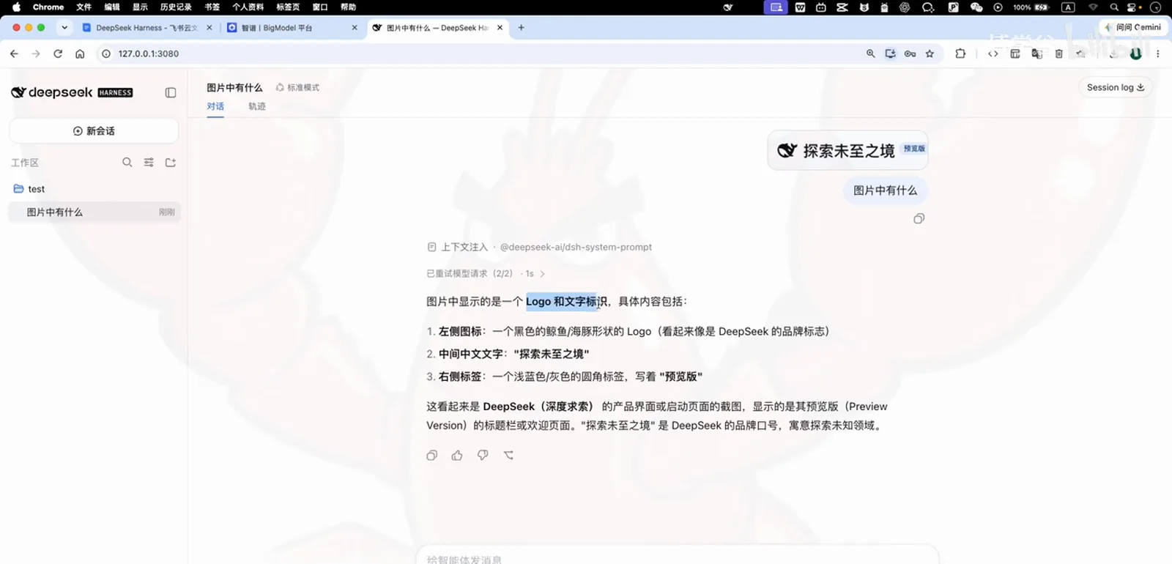
Task: Click the bold text 左侧图标
Action: tap(459, 332)
